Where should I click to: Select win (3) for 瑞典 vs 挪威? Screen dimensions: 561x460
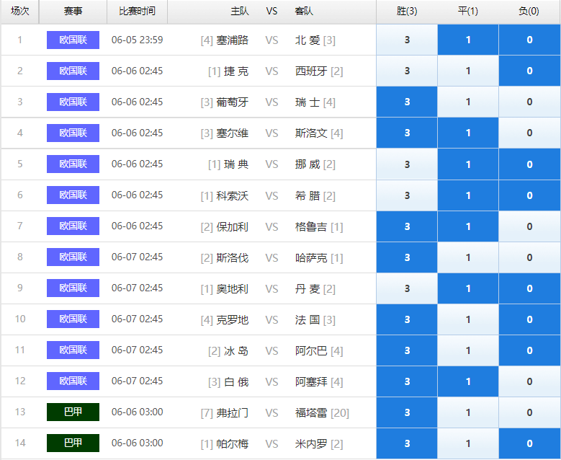(x=407, y=164)
